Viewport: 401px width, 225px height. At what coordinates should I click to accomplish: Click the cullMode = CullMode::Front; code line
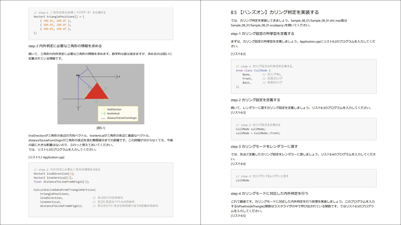coord(258,133)
